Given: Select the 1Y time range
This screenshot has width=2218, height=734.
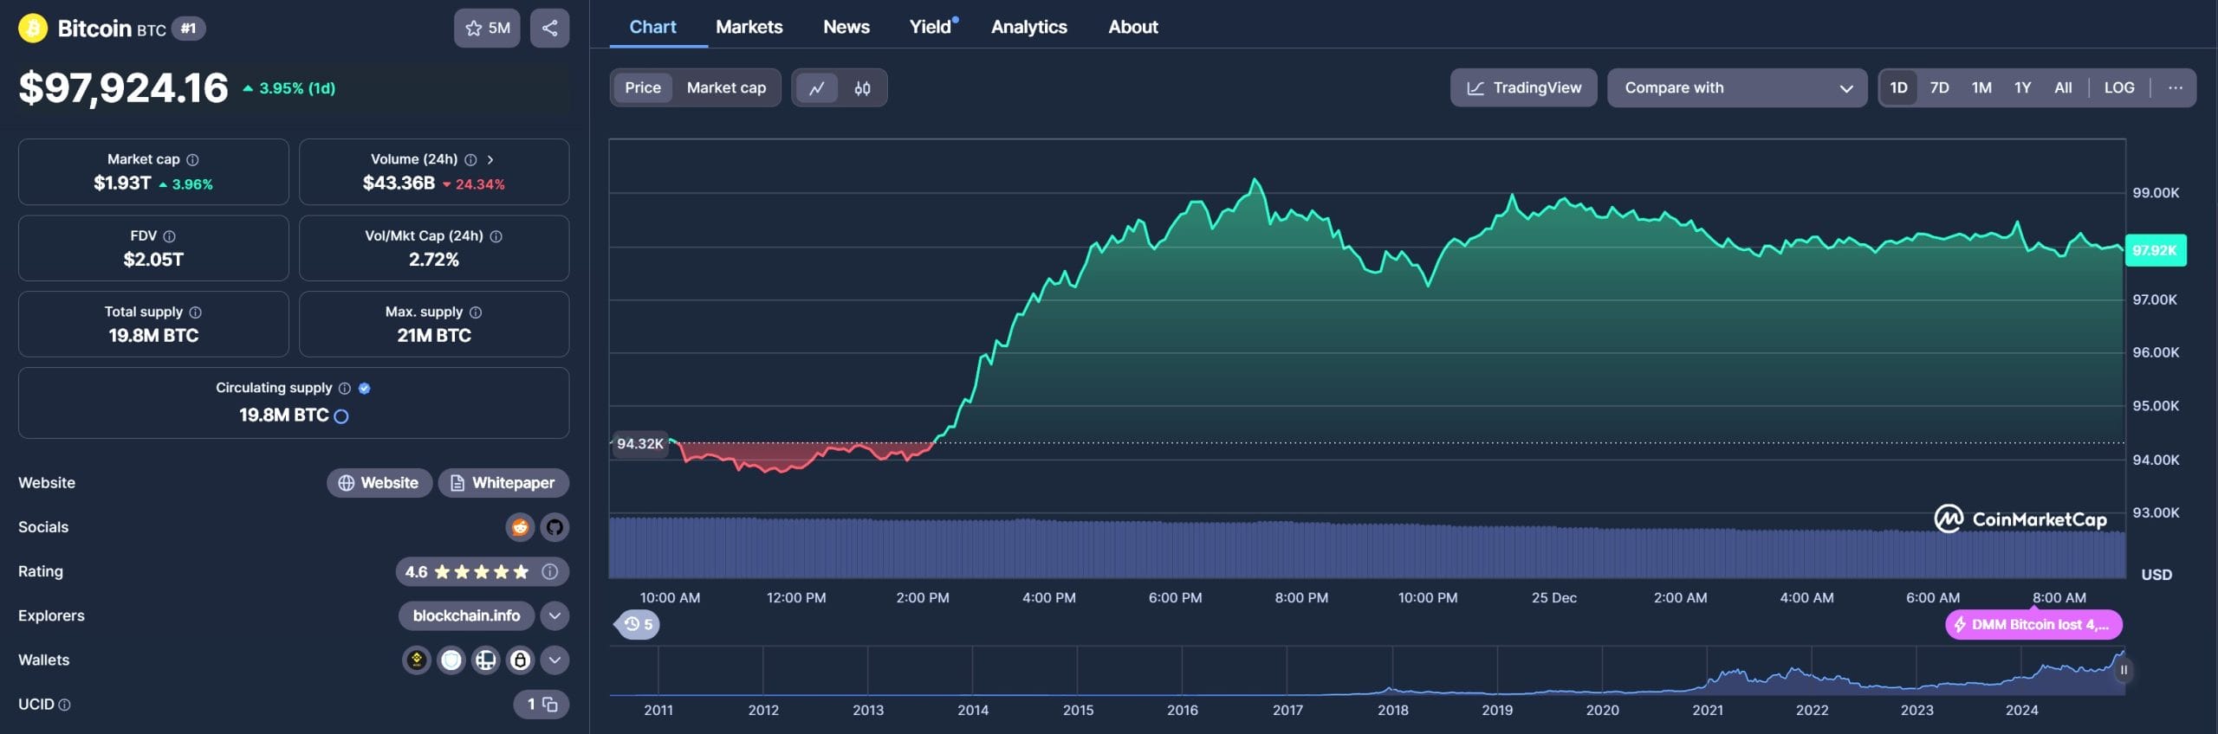Looking at the screenshot, I should point(2022,87).
